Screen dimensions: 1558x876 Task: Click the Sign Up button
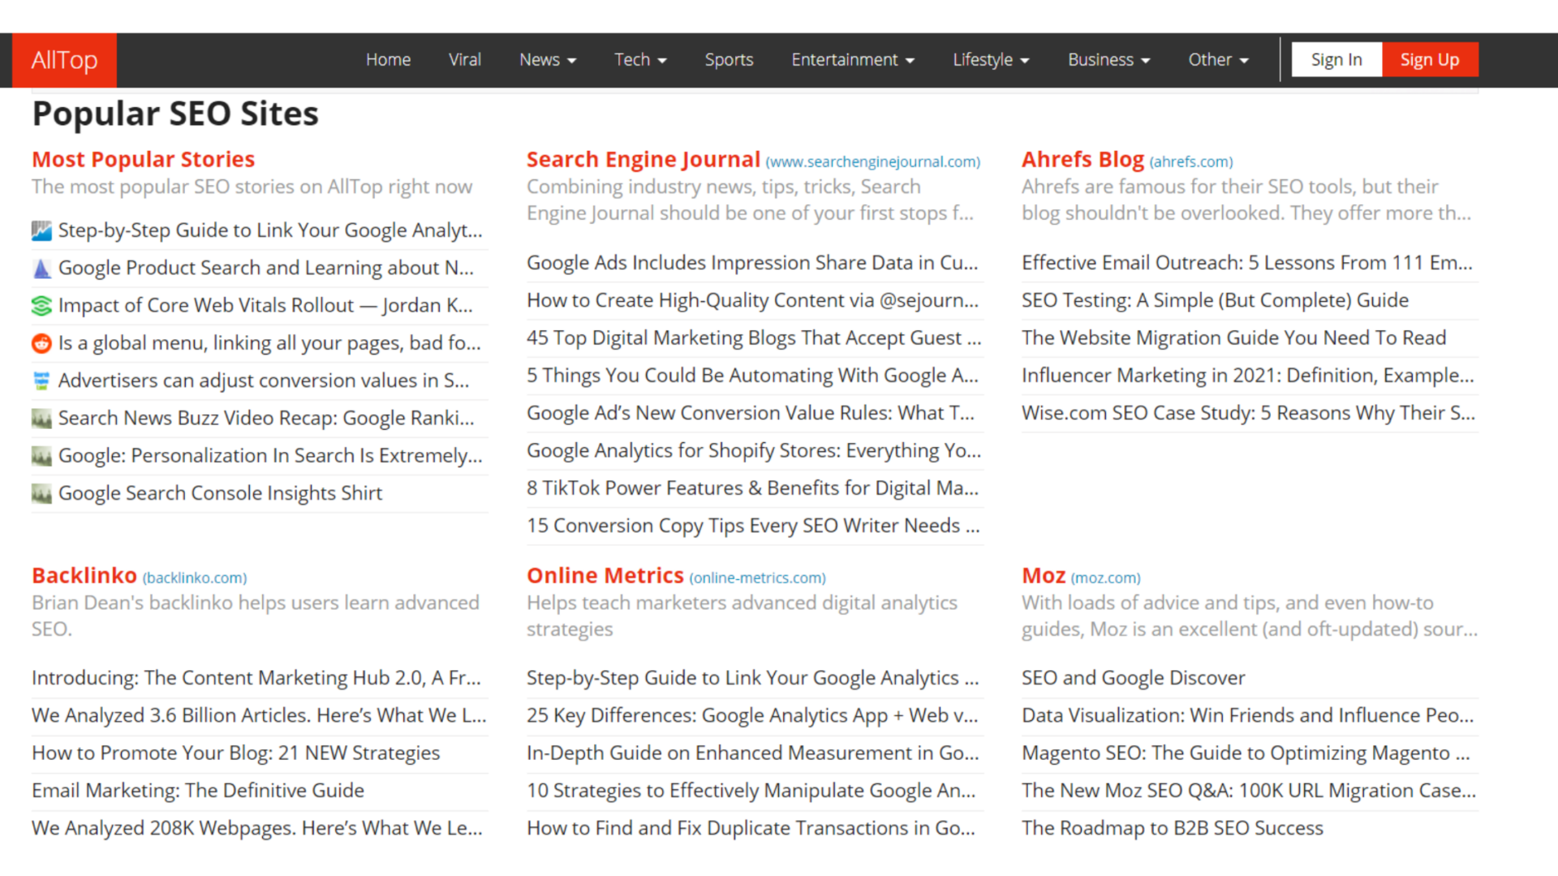[x=1430, y=60]
